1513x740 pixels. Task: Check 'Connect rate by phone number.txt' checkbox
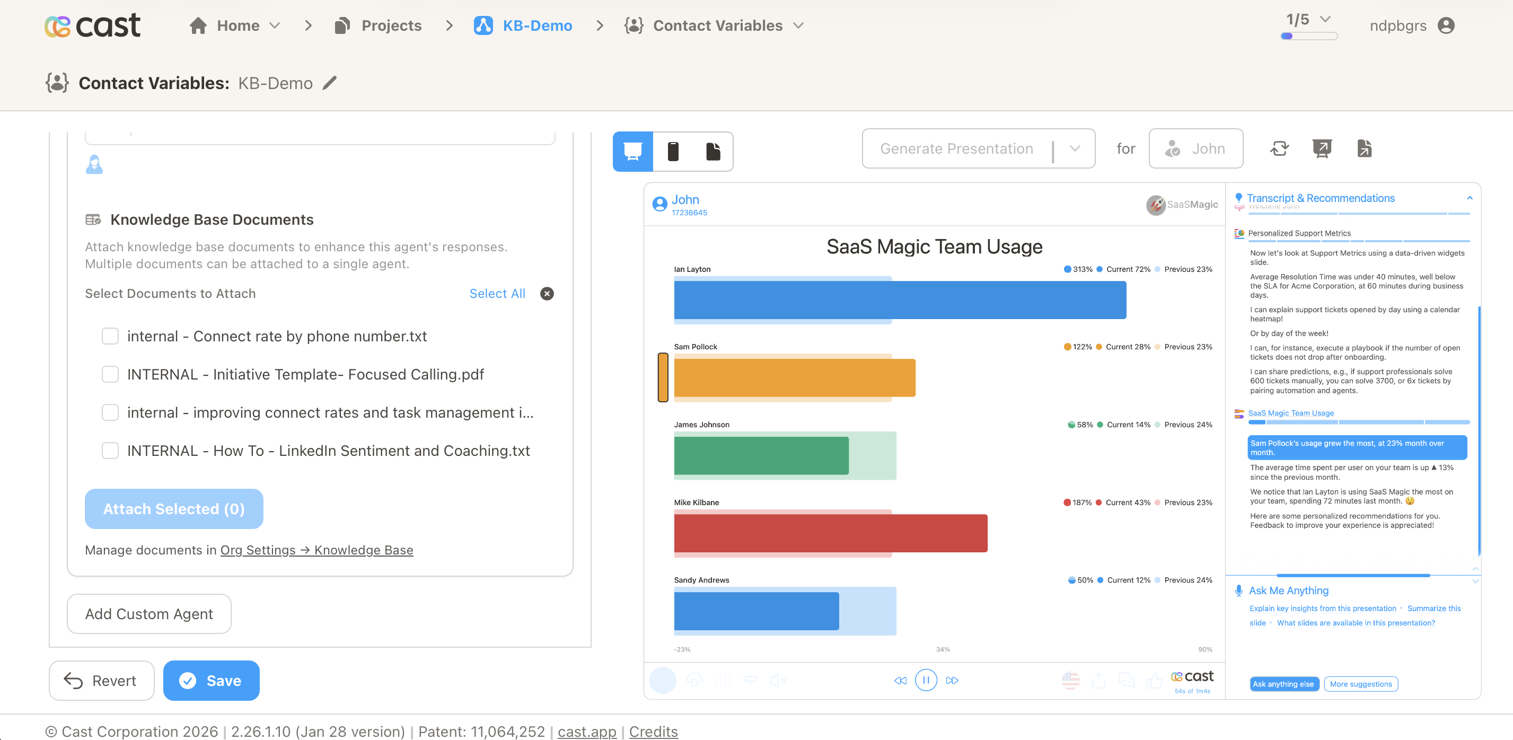click(110, 336)
